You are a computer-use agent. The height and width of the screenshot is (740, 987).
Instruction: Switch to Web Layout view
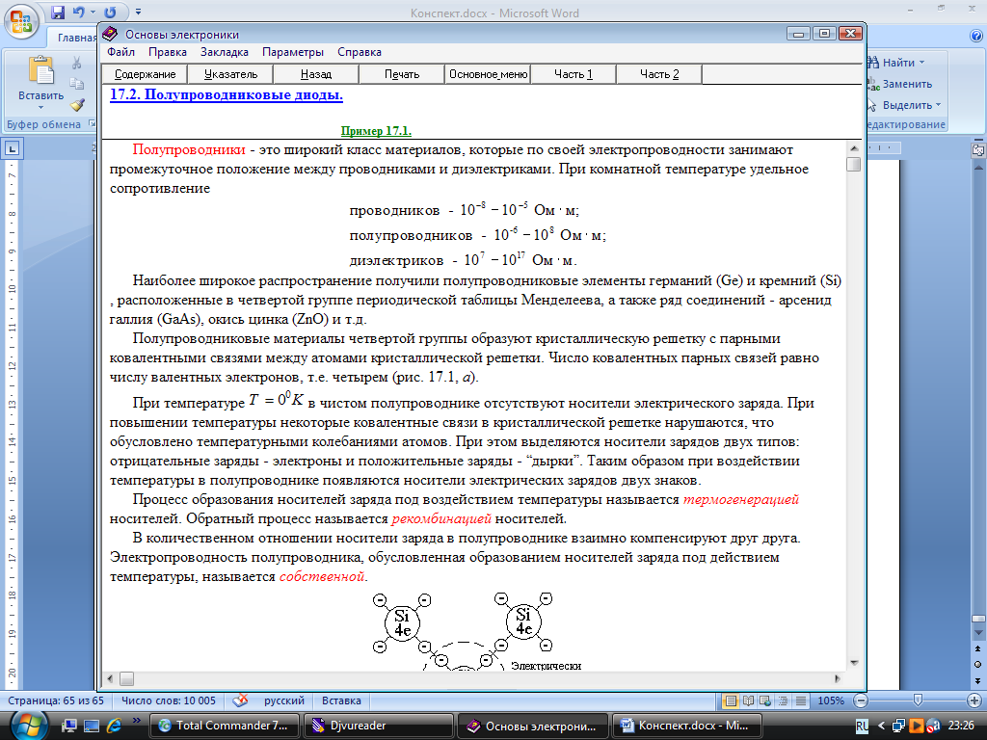pyautogui.click(x=765, y=700)
